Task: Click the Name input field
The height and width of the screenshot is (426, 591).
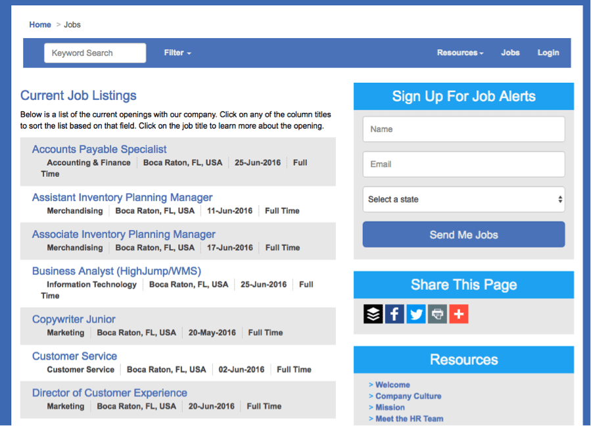Action: (463, 129)
